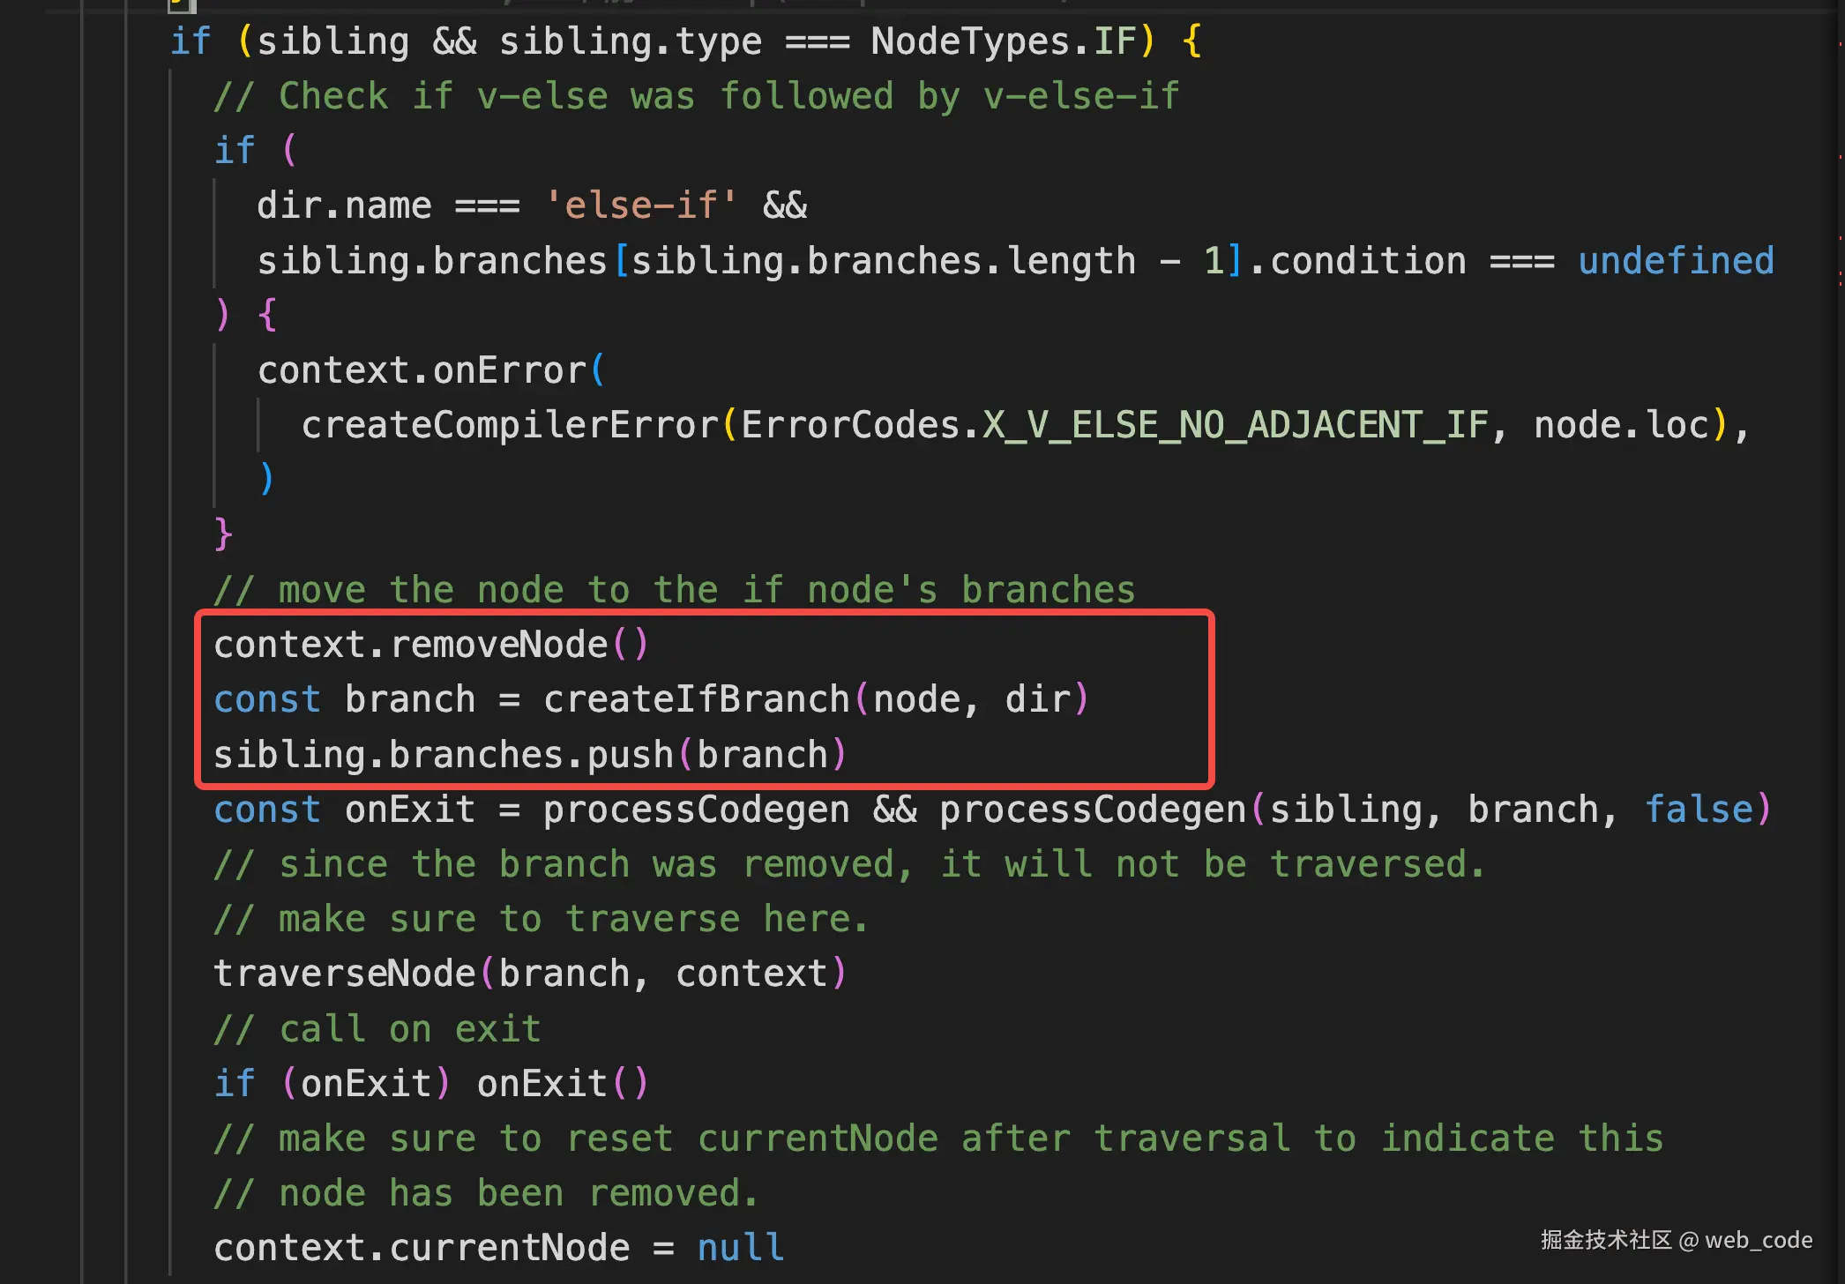
Task: Click the context.onError call
Action: (x=422, y=370)
